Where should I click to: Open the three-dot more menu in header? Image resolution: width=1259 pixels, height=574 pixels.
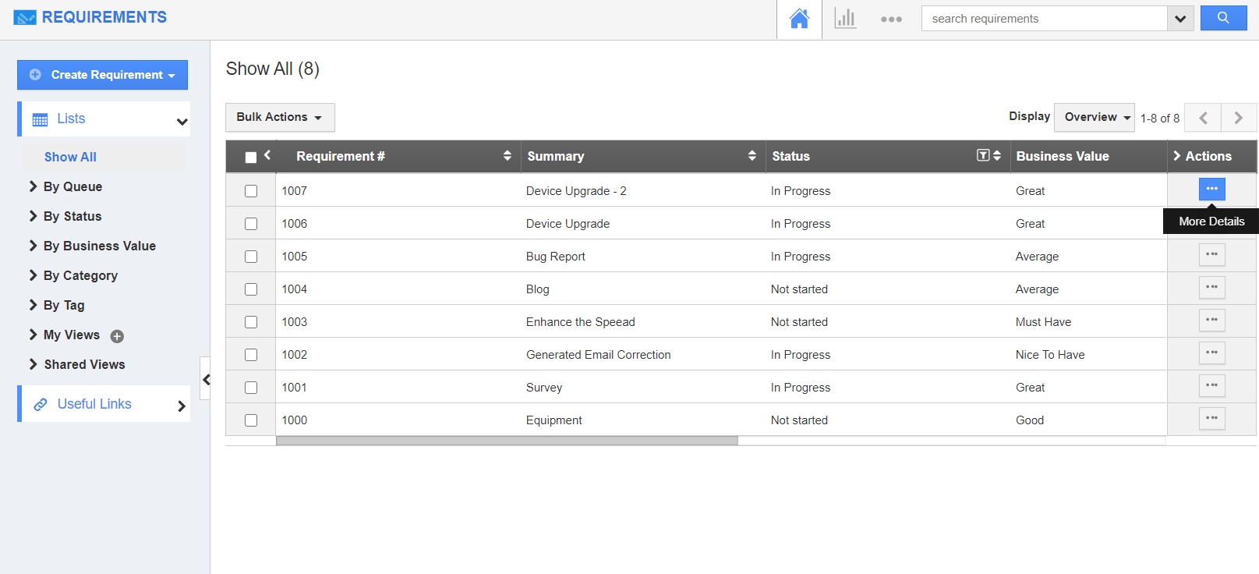pos(891,19)
